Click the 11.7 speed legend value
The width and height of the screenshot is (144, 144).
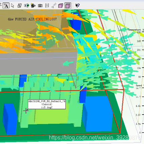coord(138,97)
